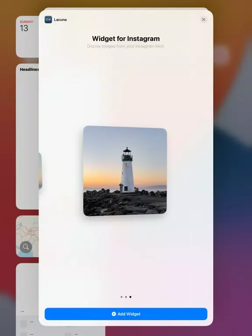Screen dimensions: 252x336
Task: Tap the magnifier icon on the Maps widget
Action: [26, 247]
